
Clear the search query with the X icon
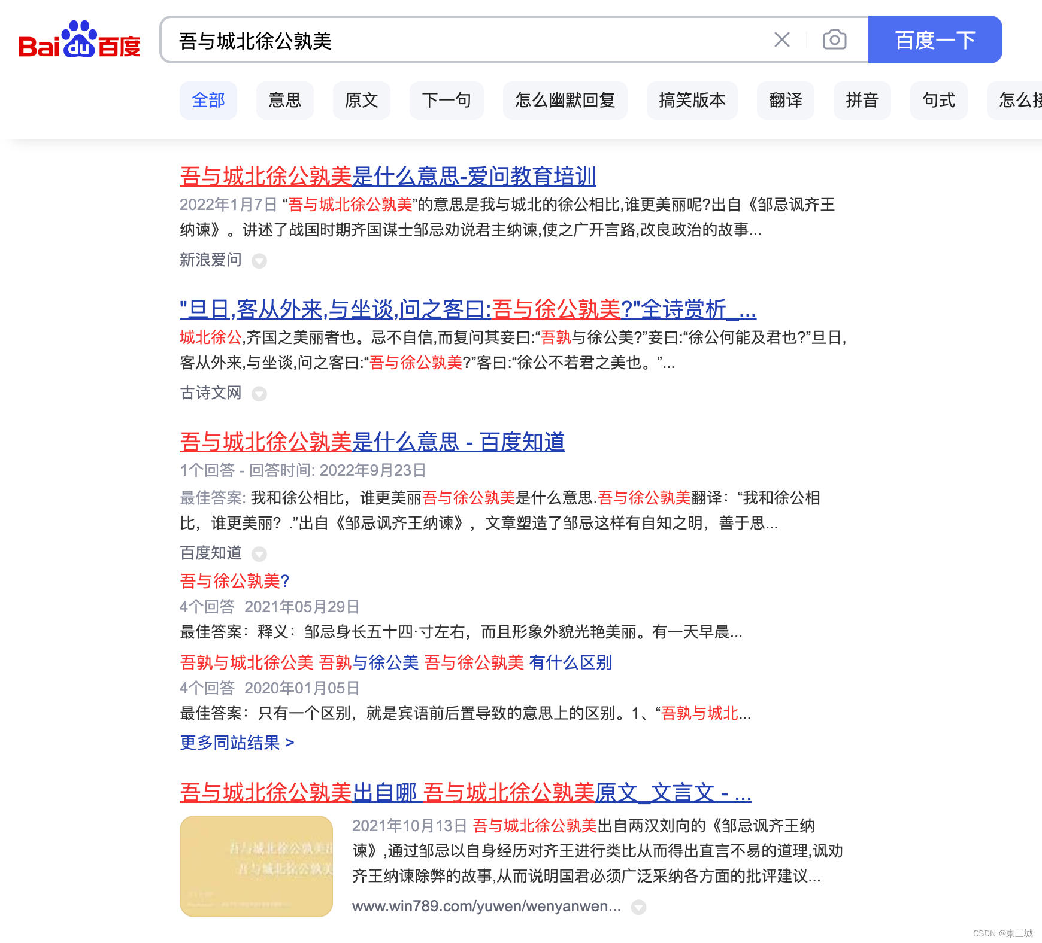781,39
